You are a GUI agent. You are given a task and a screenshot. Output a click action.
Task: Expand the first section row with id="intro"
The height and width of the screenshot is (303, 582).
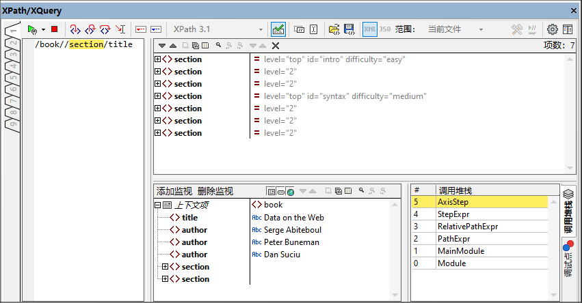tap(158, 59)
